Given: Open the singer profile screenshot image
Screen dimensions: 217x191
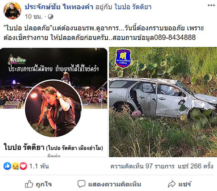Looking at the screenshot, I should [54, 102].
